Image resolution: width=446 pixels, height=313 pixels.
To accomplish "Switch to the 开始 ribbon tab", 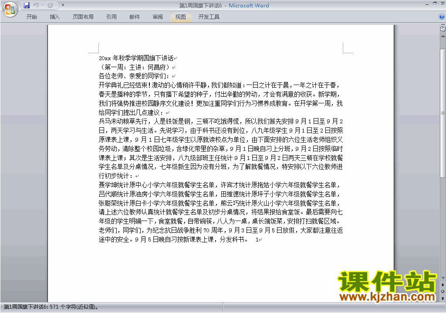I will point(31,17).
